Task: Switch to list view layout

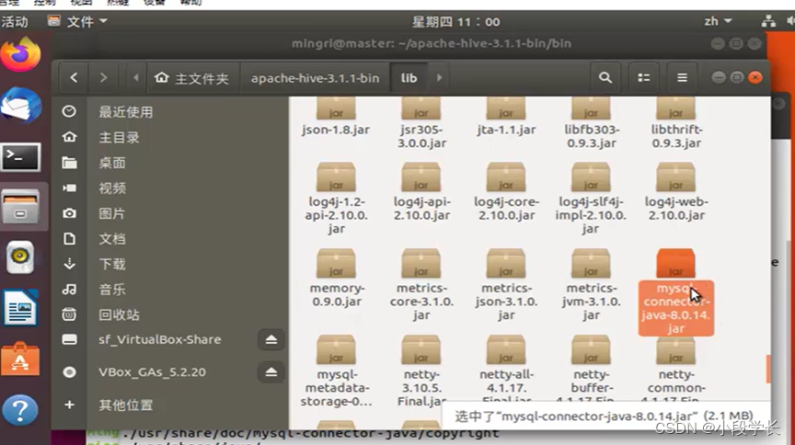Action: (x=643, y=77)
